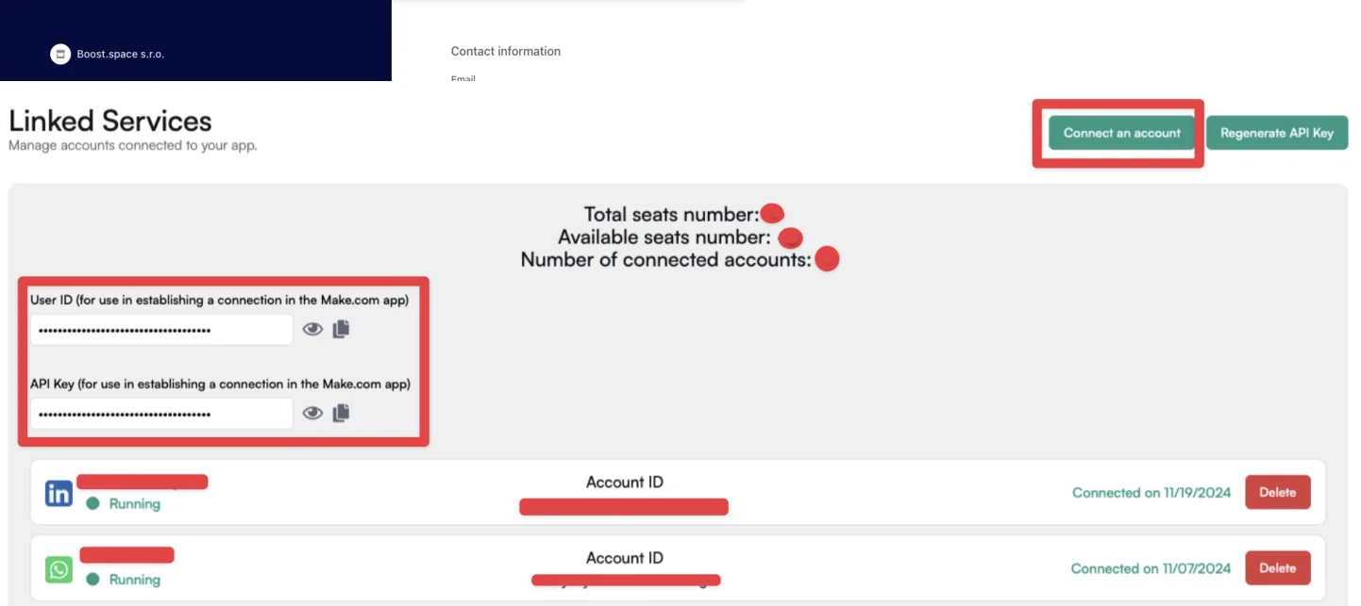Click the Connect an account button

[x=1121, y=133]
